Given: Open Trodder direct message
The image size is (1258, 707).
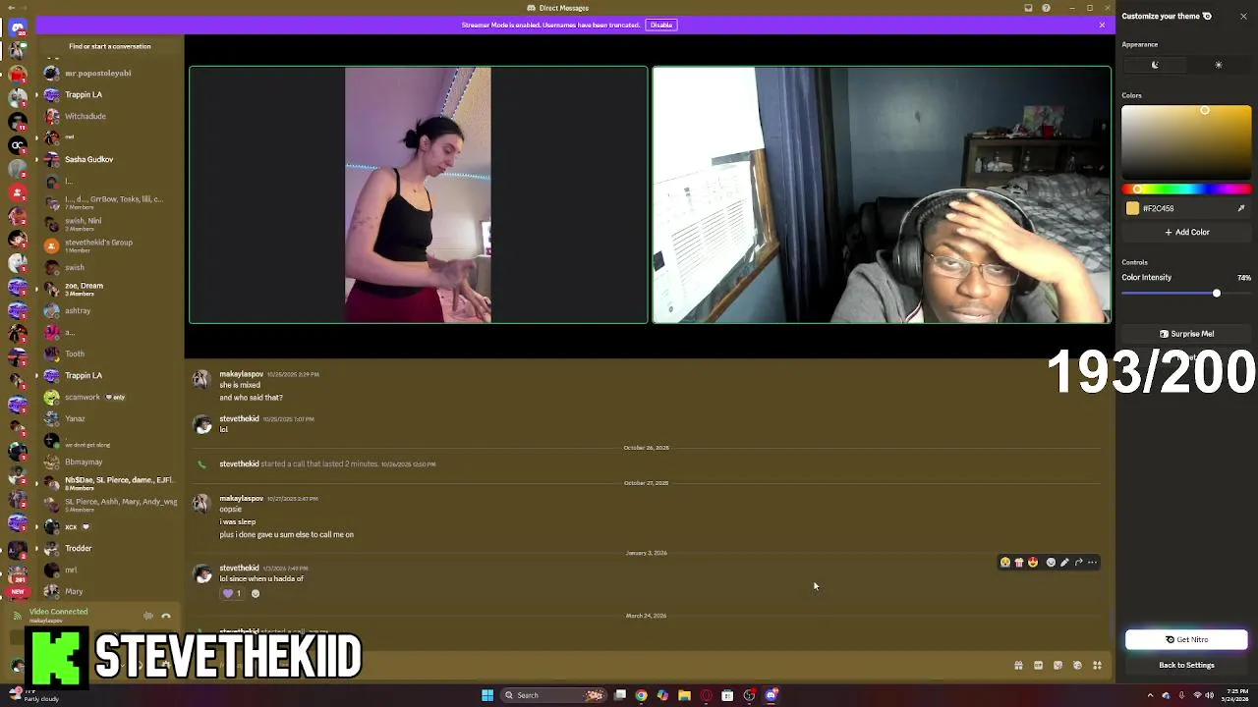Looking at the screenshot, I should (x=110, y=548).
